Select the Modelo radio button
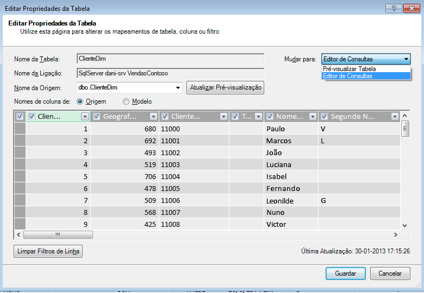This screenshot has height=293, width=424. tap(126, 101)
